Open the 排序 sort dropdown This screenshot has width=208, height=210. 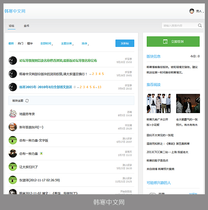click(85, 43)
